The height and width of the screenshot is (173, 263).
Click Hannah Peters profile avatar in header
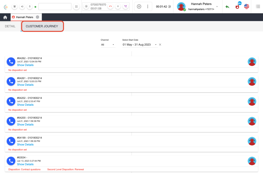pos(181,7)
